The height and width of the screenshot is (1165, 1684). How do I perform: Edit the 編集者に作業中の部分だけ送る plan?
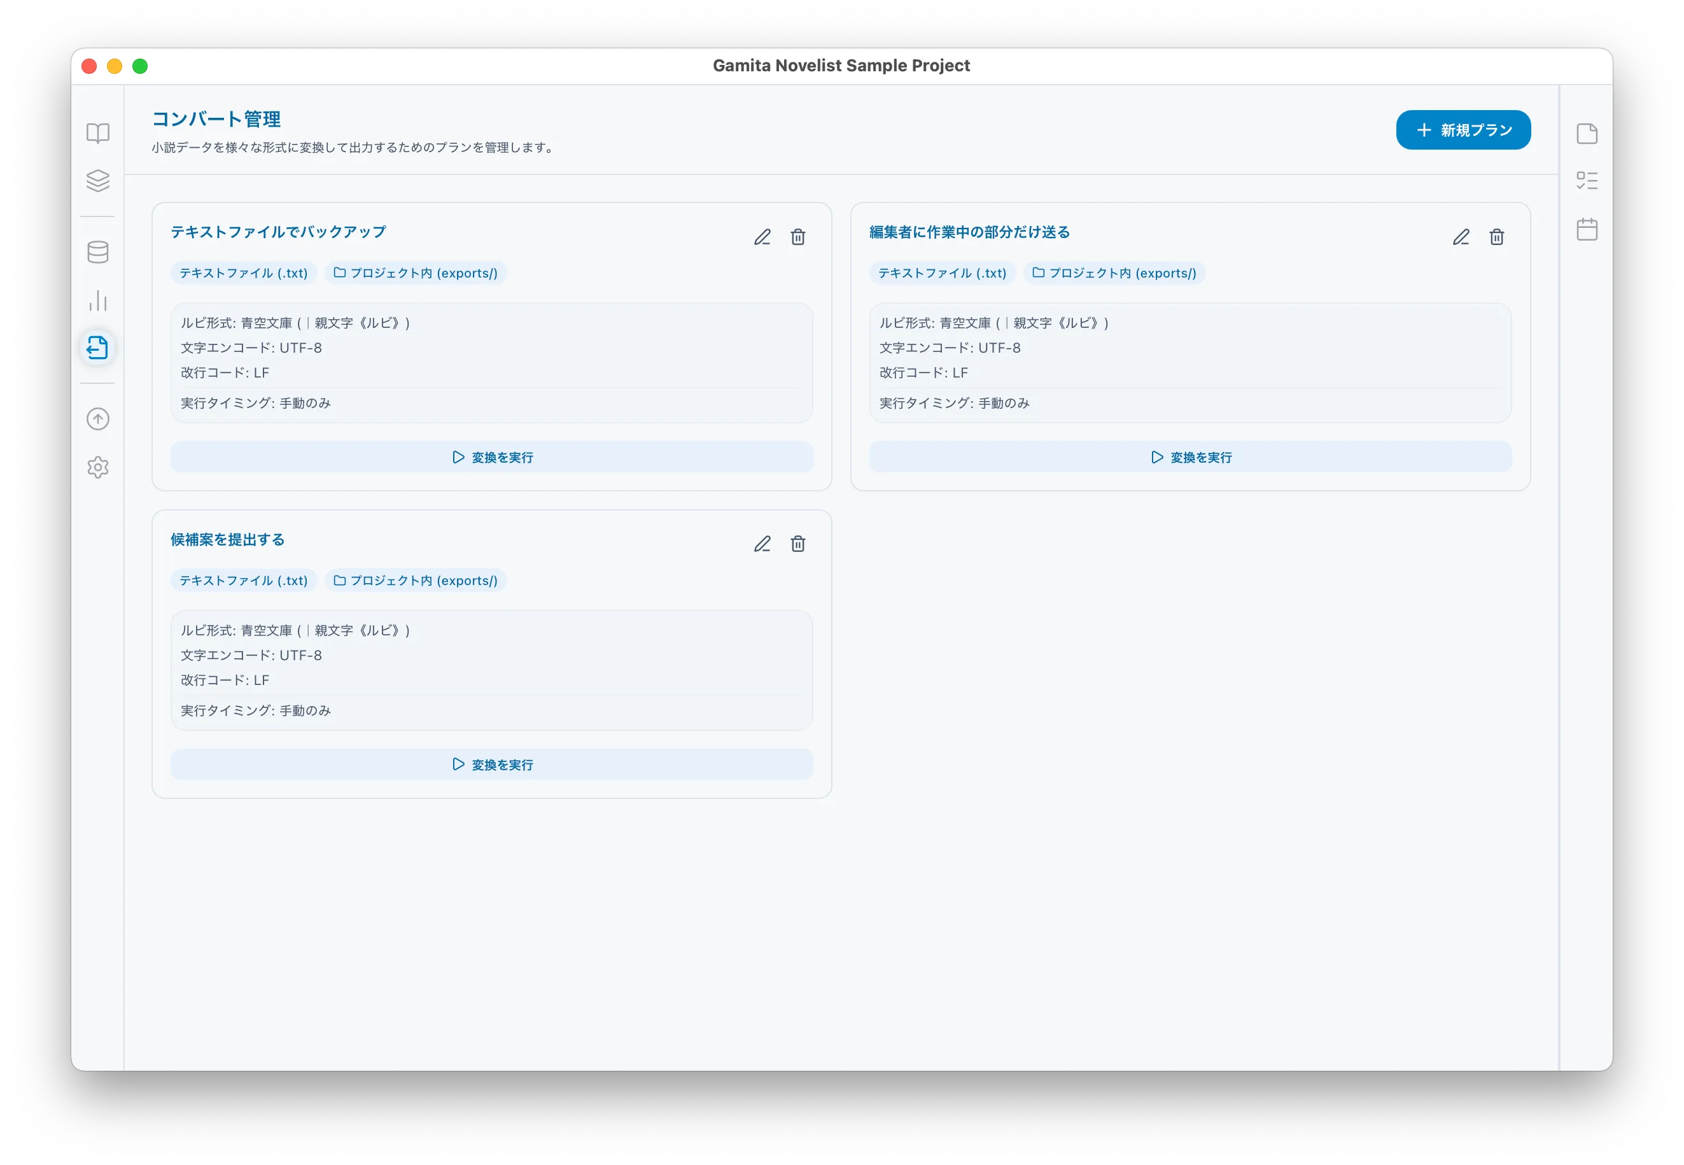(1460, 237)
